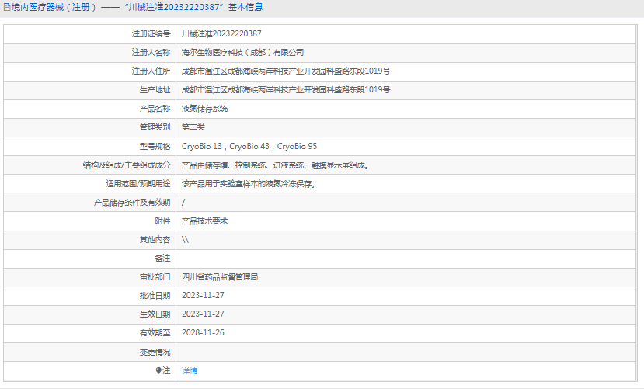Viewport: 644px width, 389px height.
Task: Click the 备注 label
Action: [162, 258]
